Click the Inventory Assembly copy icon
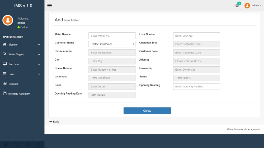 tap(4, 93)
